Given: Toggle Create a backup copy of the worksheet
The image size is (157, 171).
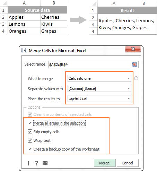Looking at the screenshot, I should [30, 149].
